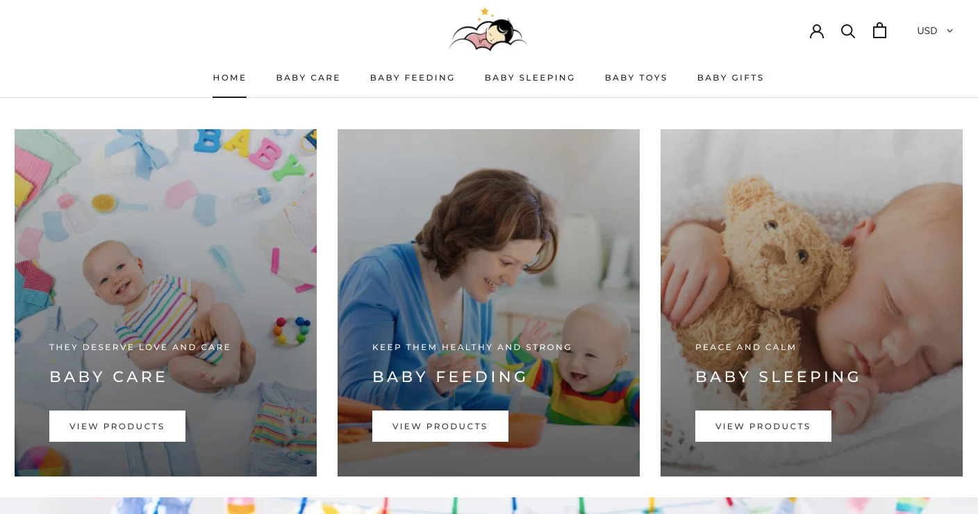Image resolution: width=978 pixels, height=514 pixels.
Task: Open the Baby Toys navigation item
Action: 636,78
